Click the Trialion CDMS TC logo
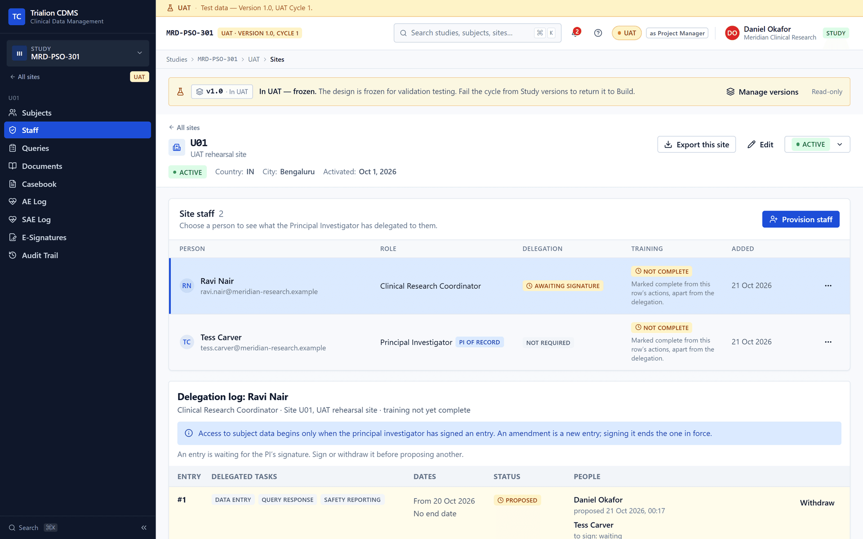The width and height of the screenshot is (863, 539). pyautogui.click(x=17, y=17)
